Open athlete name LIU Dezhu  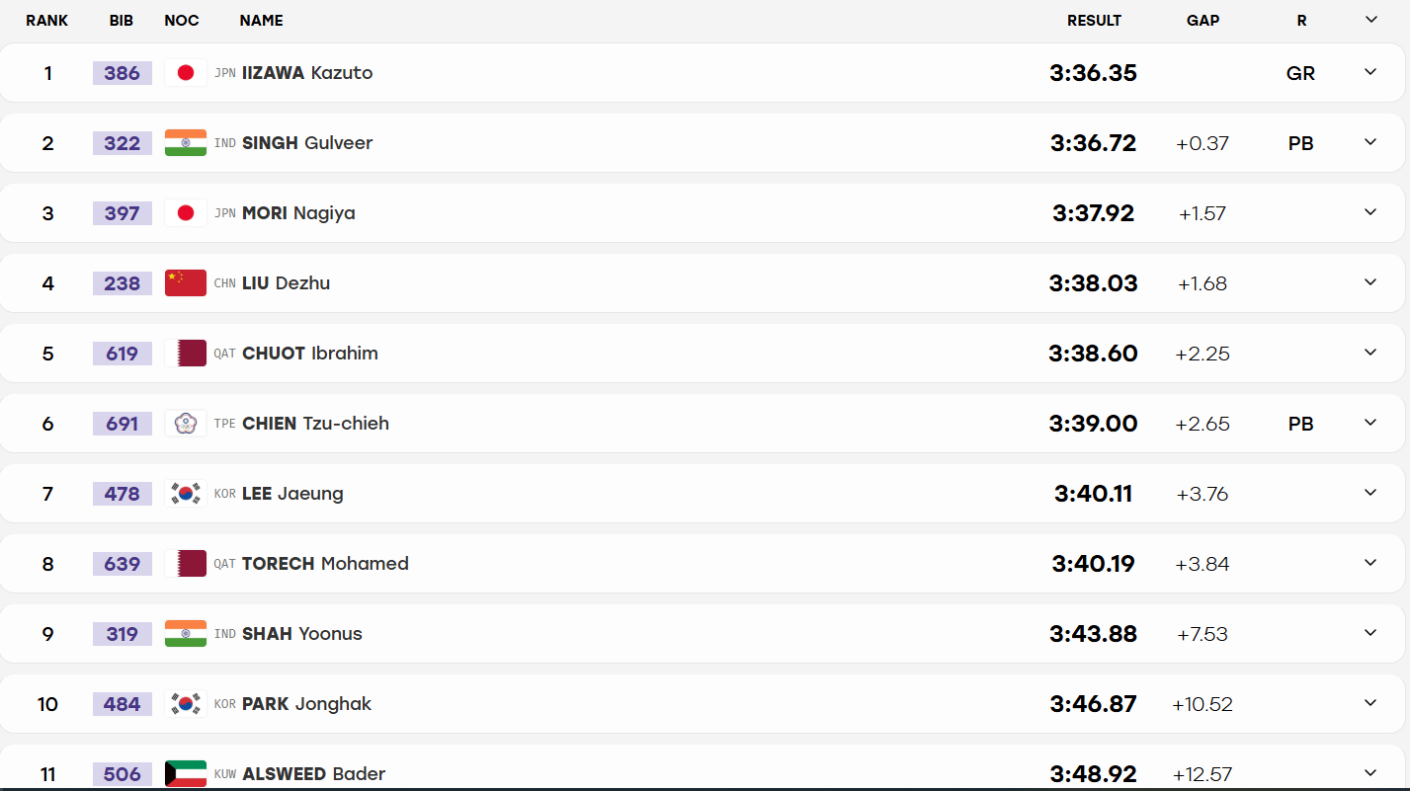287,283
